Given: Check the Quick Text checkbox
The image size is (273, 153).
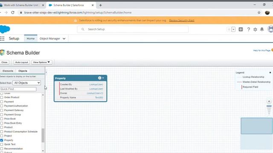Looking at the screenshot, I should click(2, 144).
